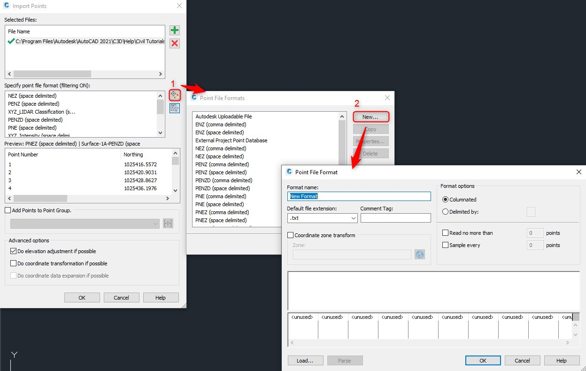Click the select point group in drawing icon
Image resolution: width=586 pixels, height=371 pixels.
point(168,223)
